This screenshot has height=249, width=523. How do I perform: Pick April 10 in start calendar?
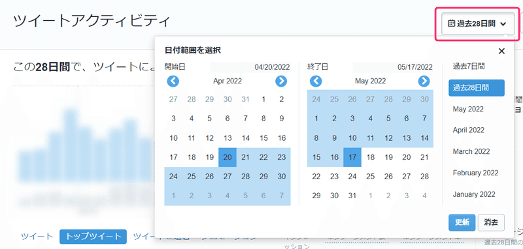173,138
